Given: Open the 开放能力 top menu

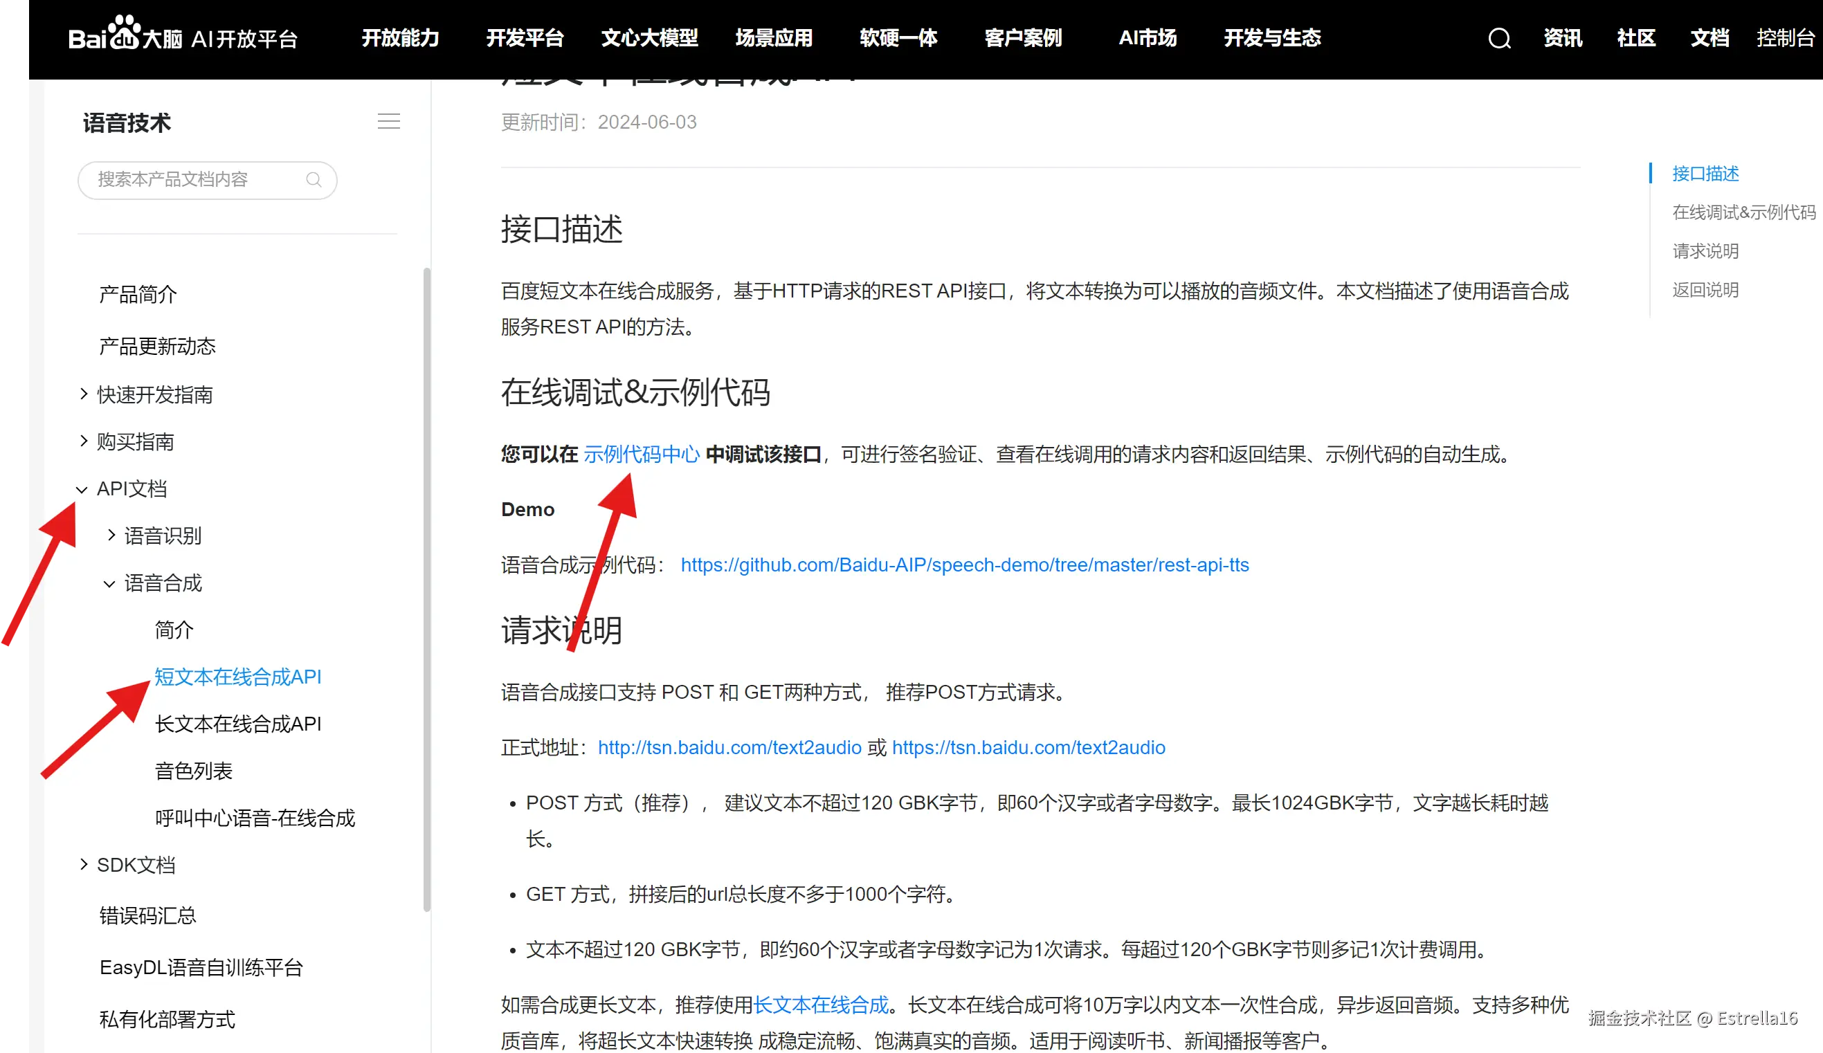Looking at the screenshot, I should tap(400, 38).
